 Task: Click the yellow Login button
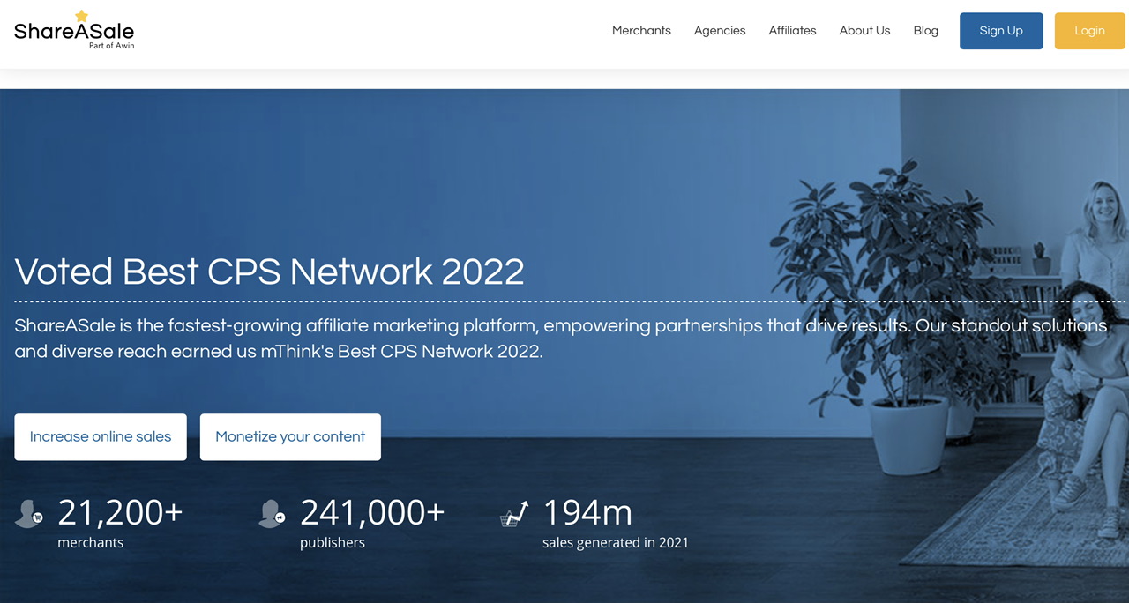coord(1089,31)
